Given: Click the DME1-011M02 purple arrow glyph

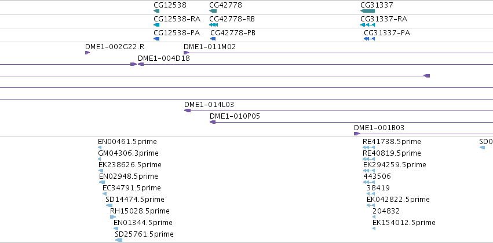Looking at the screenshot, I should click(186, 53).
